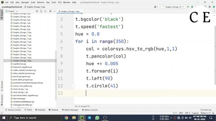Open the run configuration dropdown

tap(173, 7)
